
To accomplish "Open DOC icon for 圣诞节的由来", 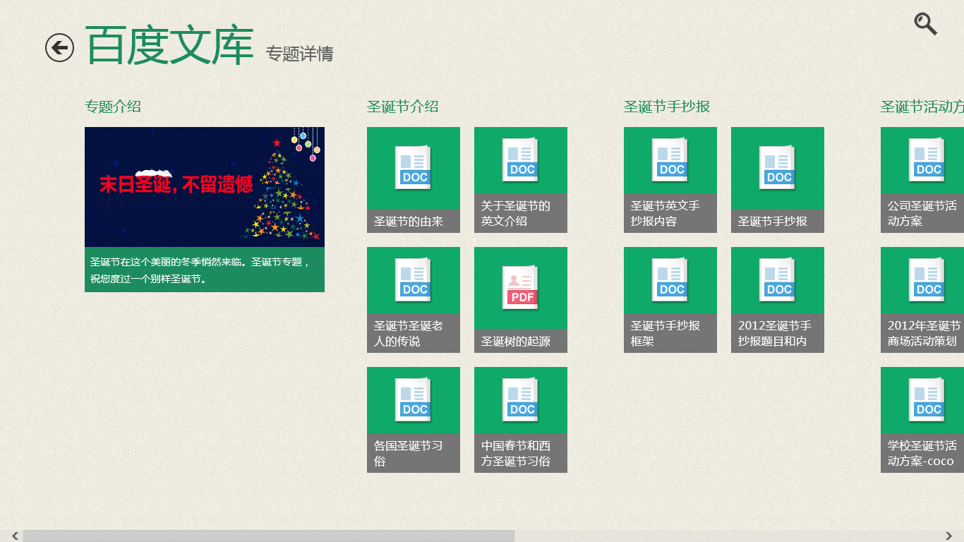I will point(413,168).
